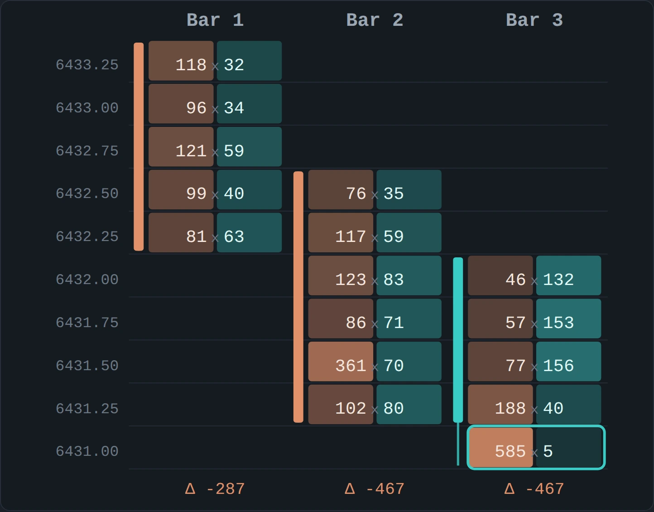Image resolution: width=654 pixels, height=512 pixels.
Task: Click bid cell 118 in Bar 1
Action: [181, 61]
